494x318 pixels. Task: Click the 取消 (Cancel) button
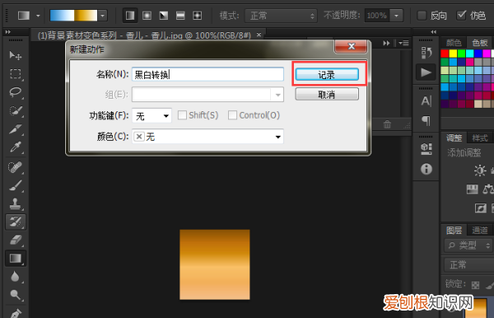327,94
